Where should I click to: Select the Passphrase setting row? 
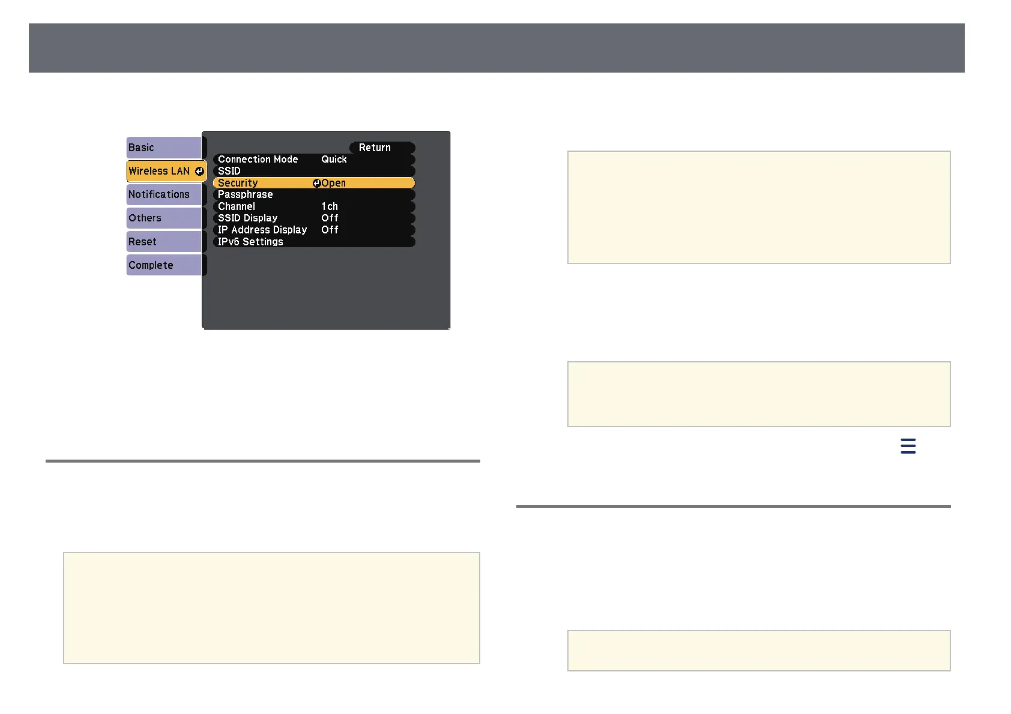(x=314, y=194)
